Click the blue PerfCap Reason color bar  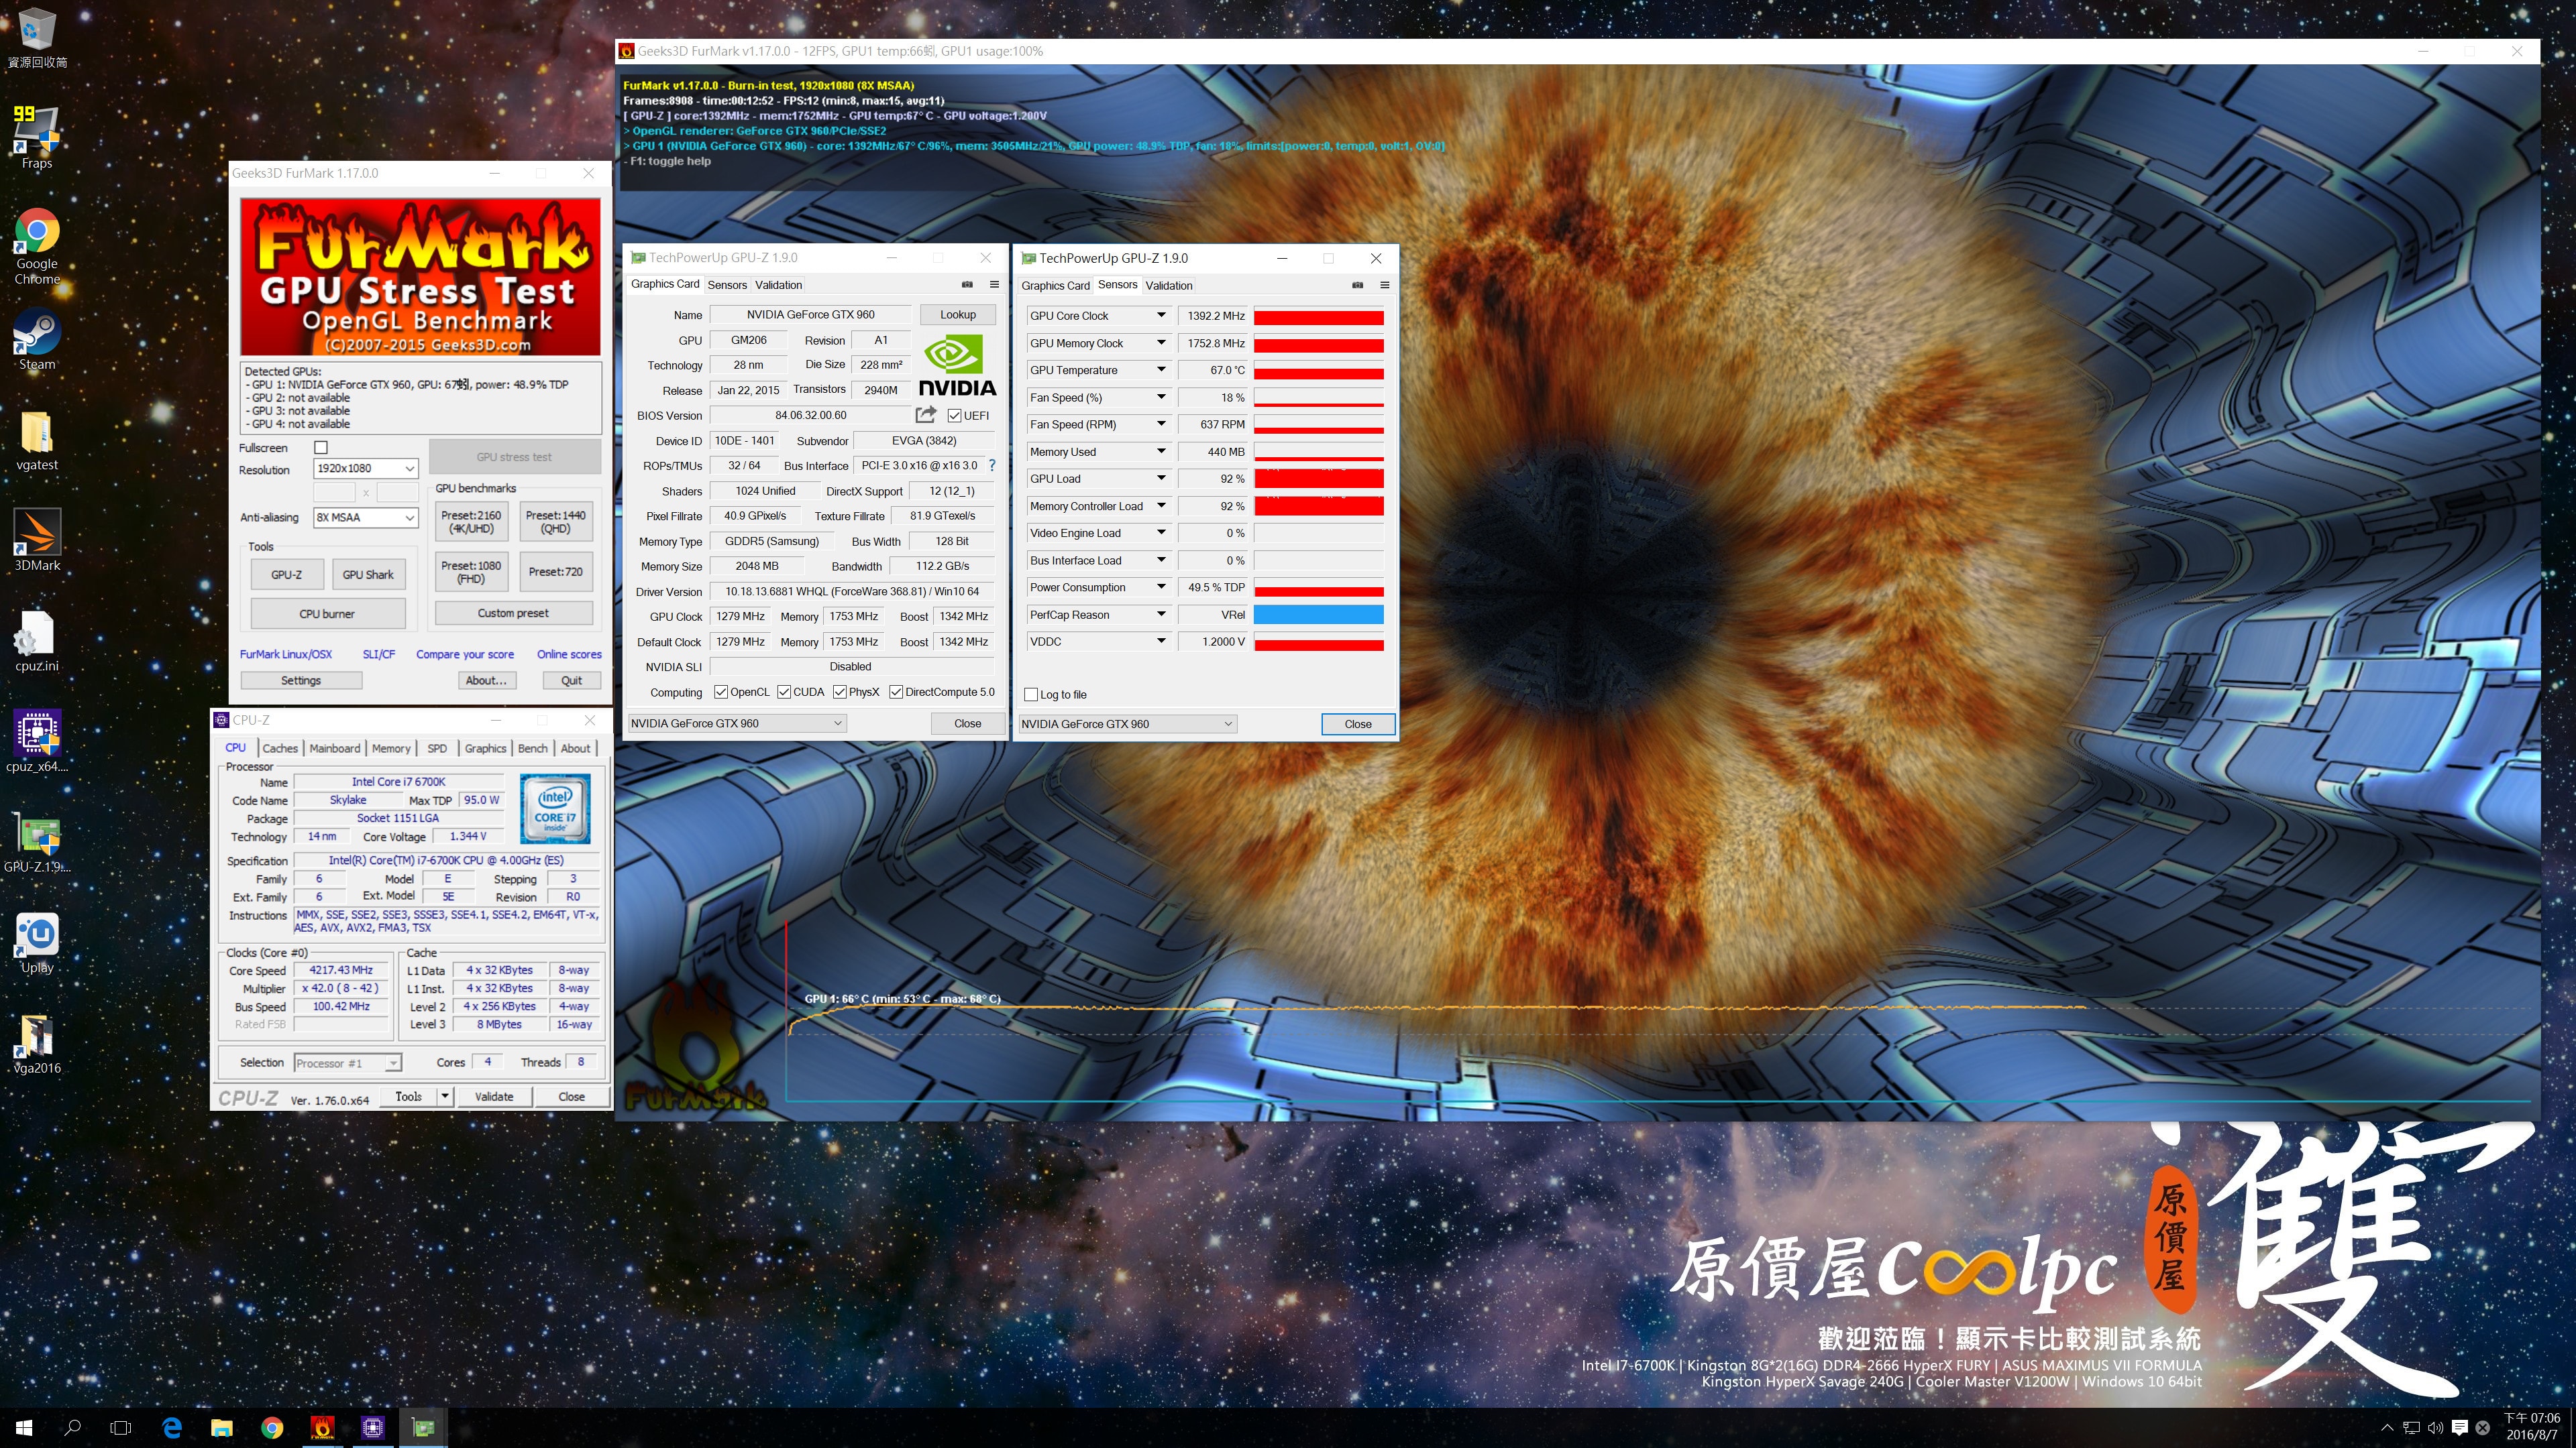1319,615
